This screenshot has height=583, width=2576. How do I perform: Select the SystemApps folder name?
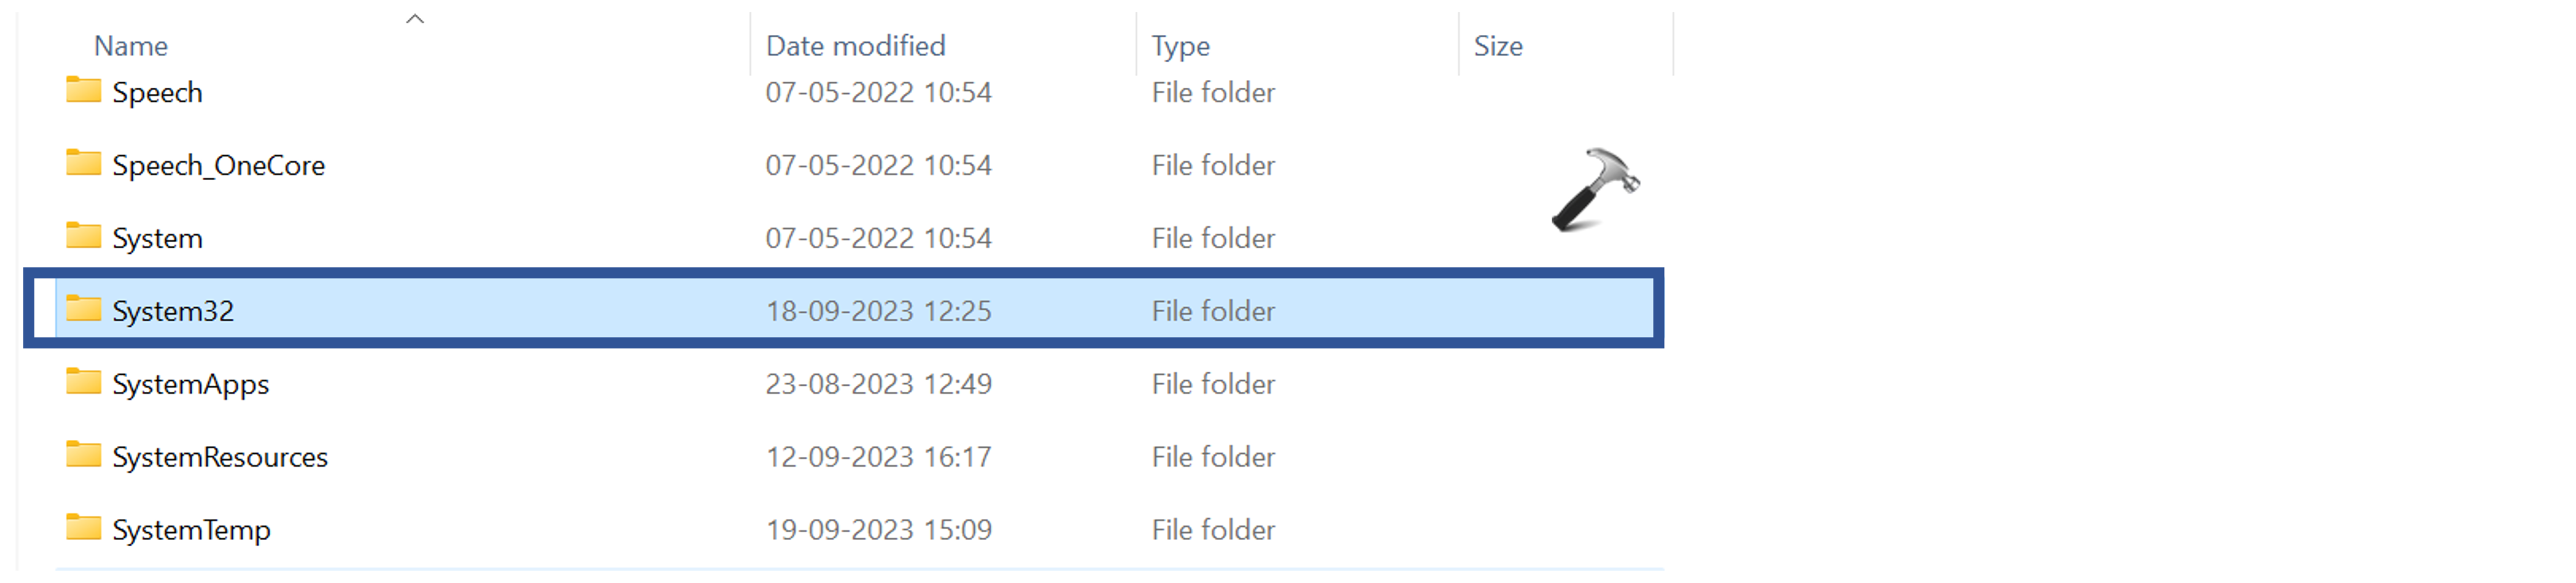click(190, 385)
